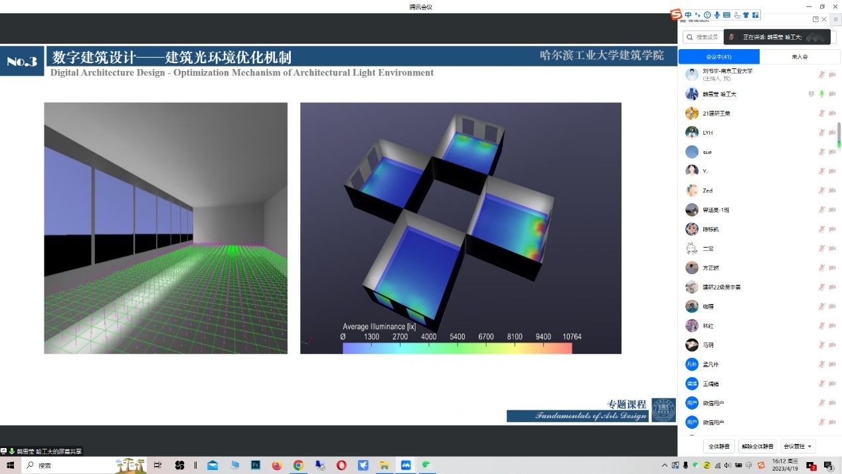
Task: Click the Sogou voice input microphone
Action: tap(717, 15)
